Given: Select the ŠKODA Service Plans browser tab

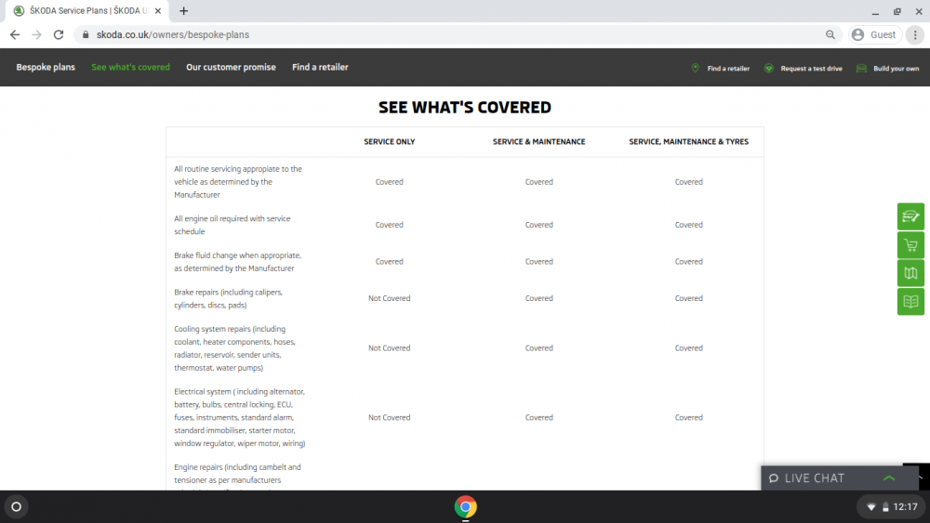Looking at the screenshot, I should (x=87, y=10).
